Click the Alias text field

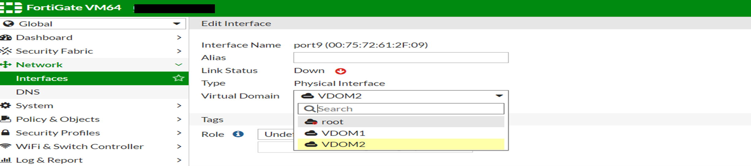tap(400, 58)
